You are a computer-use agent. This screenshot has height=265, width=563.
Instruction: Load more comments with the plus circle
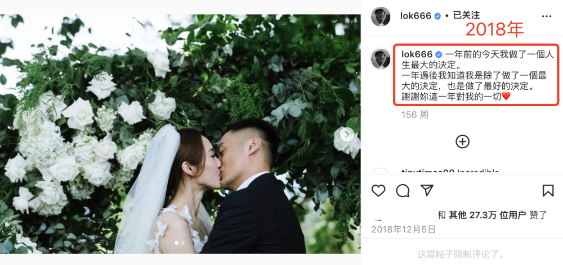click(x=462, y=141)
